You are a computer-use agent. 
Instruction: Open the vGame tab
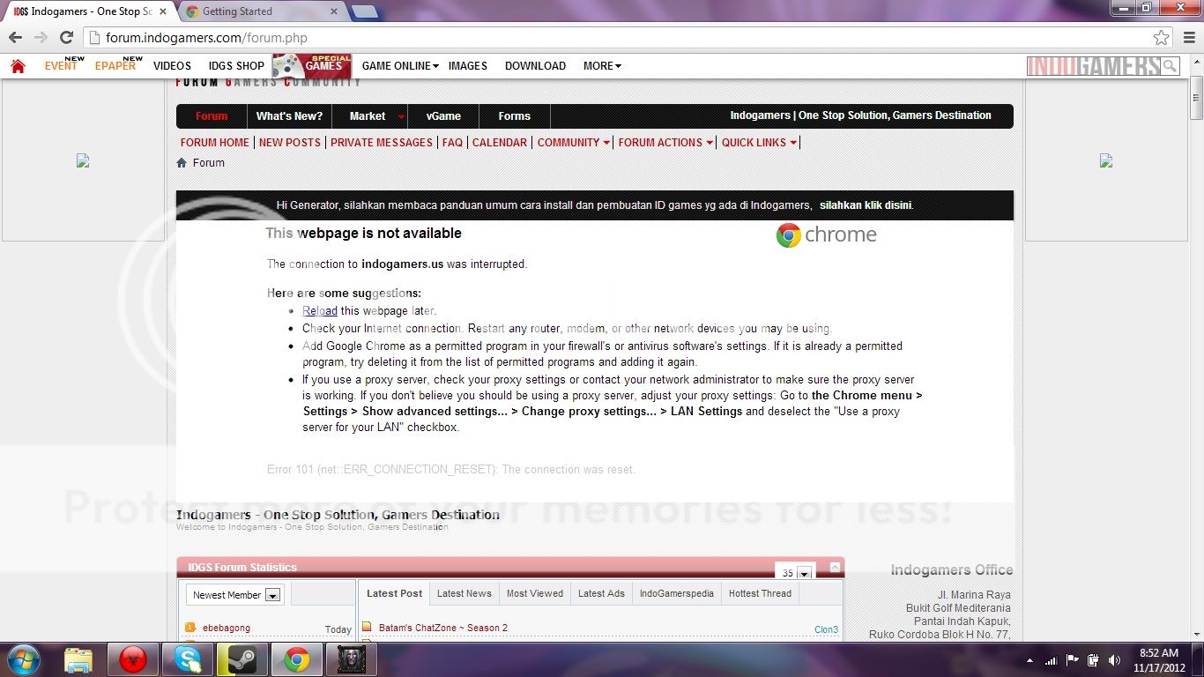click(x=443, y=116)
